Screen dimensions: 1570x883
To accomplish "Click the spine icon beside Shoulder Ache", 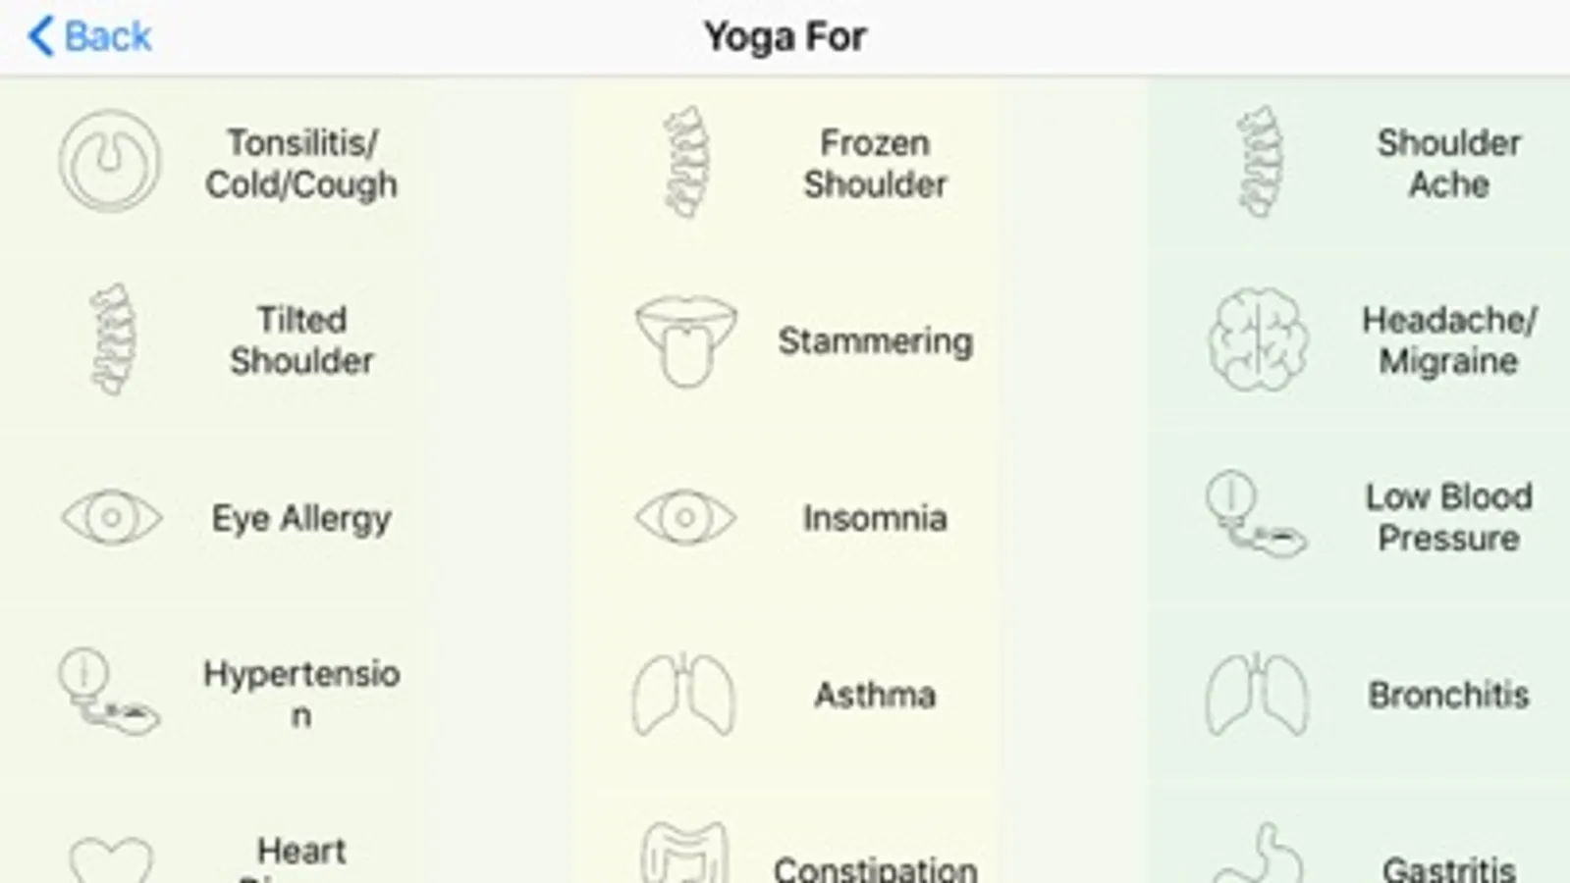I will 1260,162.
